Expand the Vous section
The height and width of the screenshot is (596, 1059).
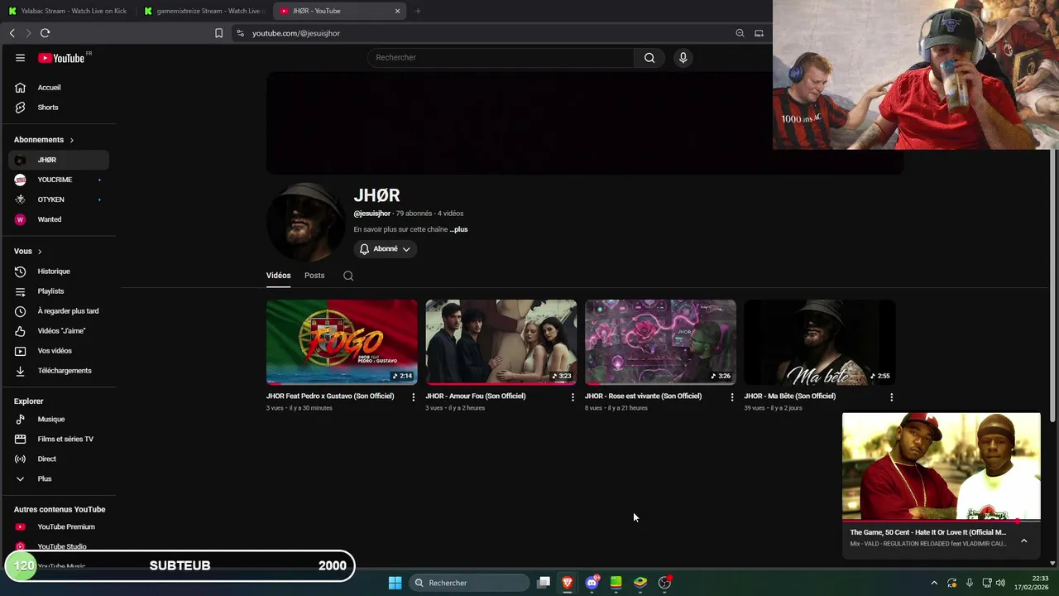[x=27, y=252]
